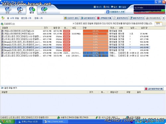
Task: Click the 63.8% blue progress bar
Action: pos(96,53)
